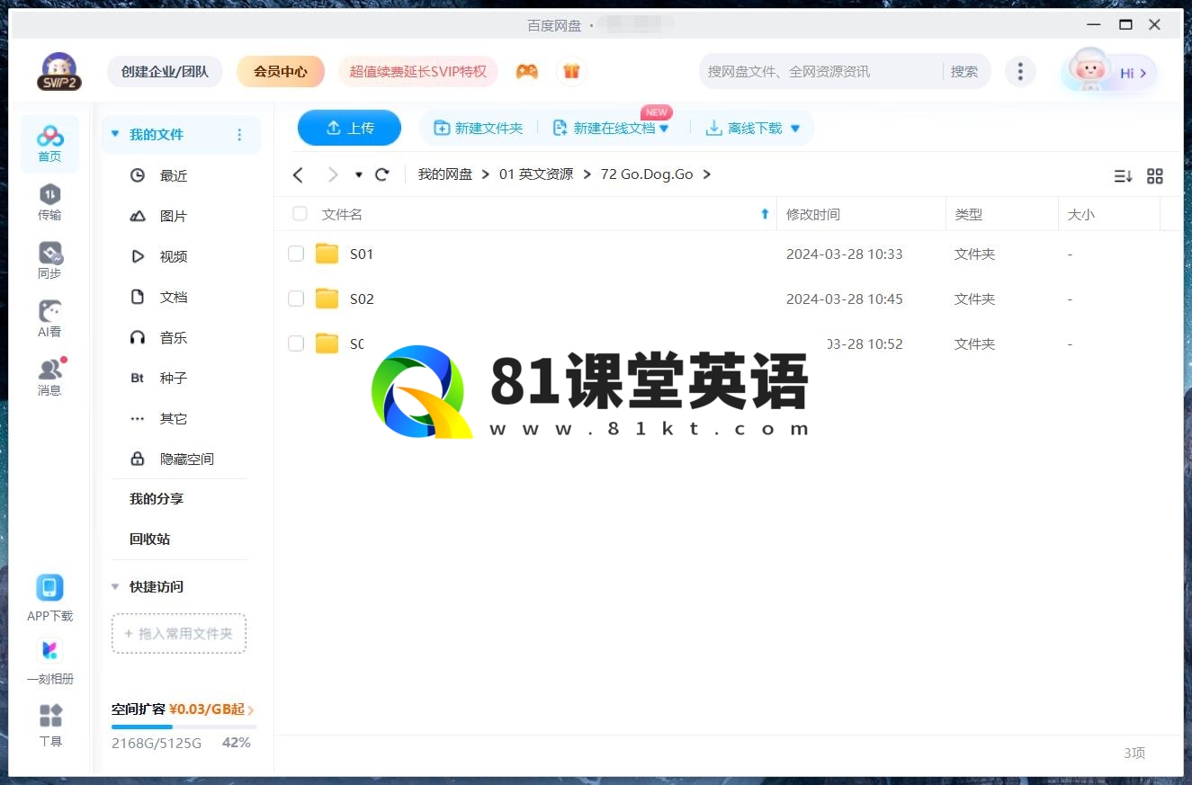Screen dimensions: 1192x785
Task: Click the game controller icon in header
Action: coord(526,71)
